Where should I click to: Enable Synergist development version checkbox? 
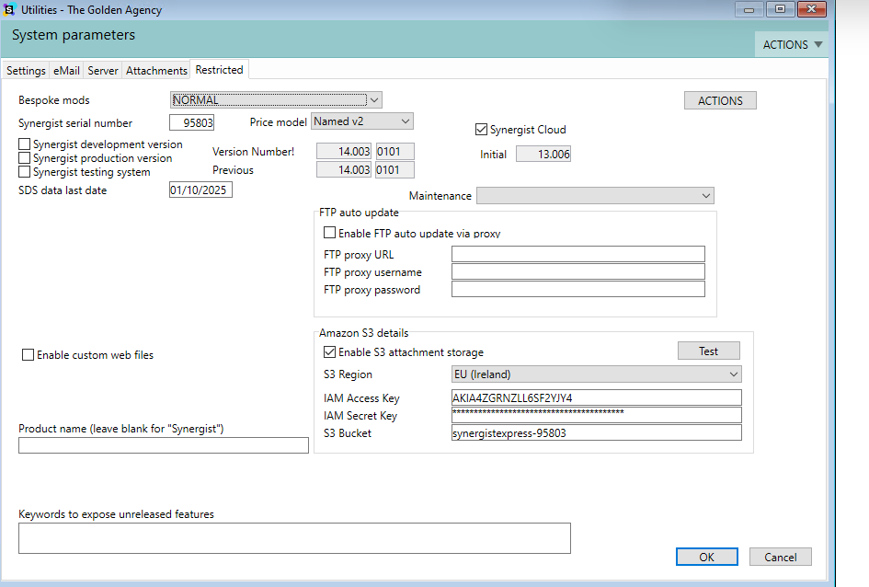tap(25, 144)
